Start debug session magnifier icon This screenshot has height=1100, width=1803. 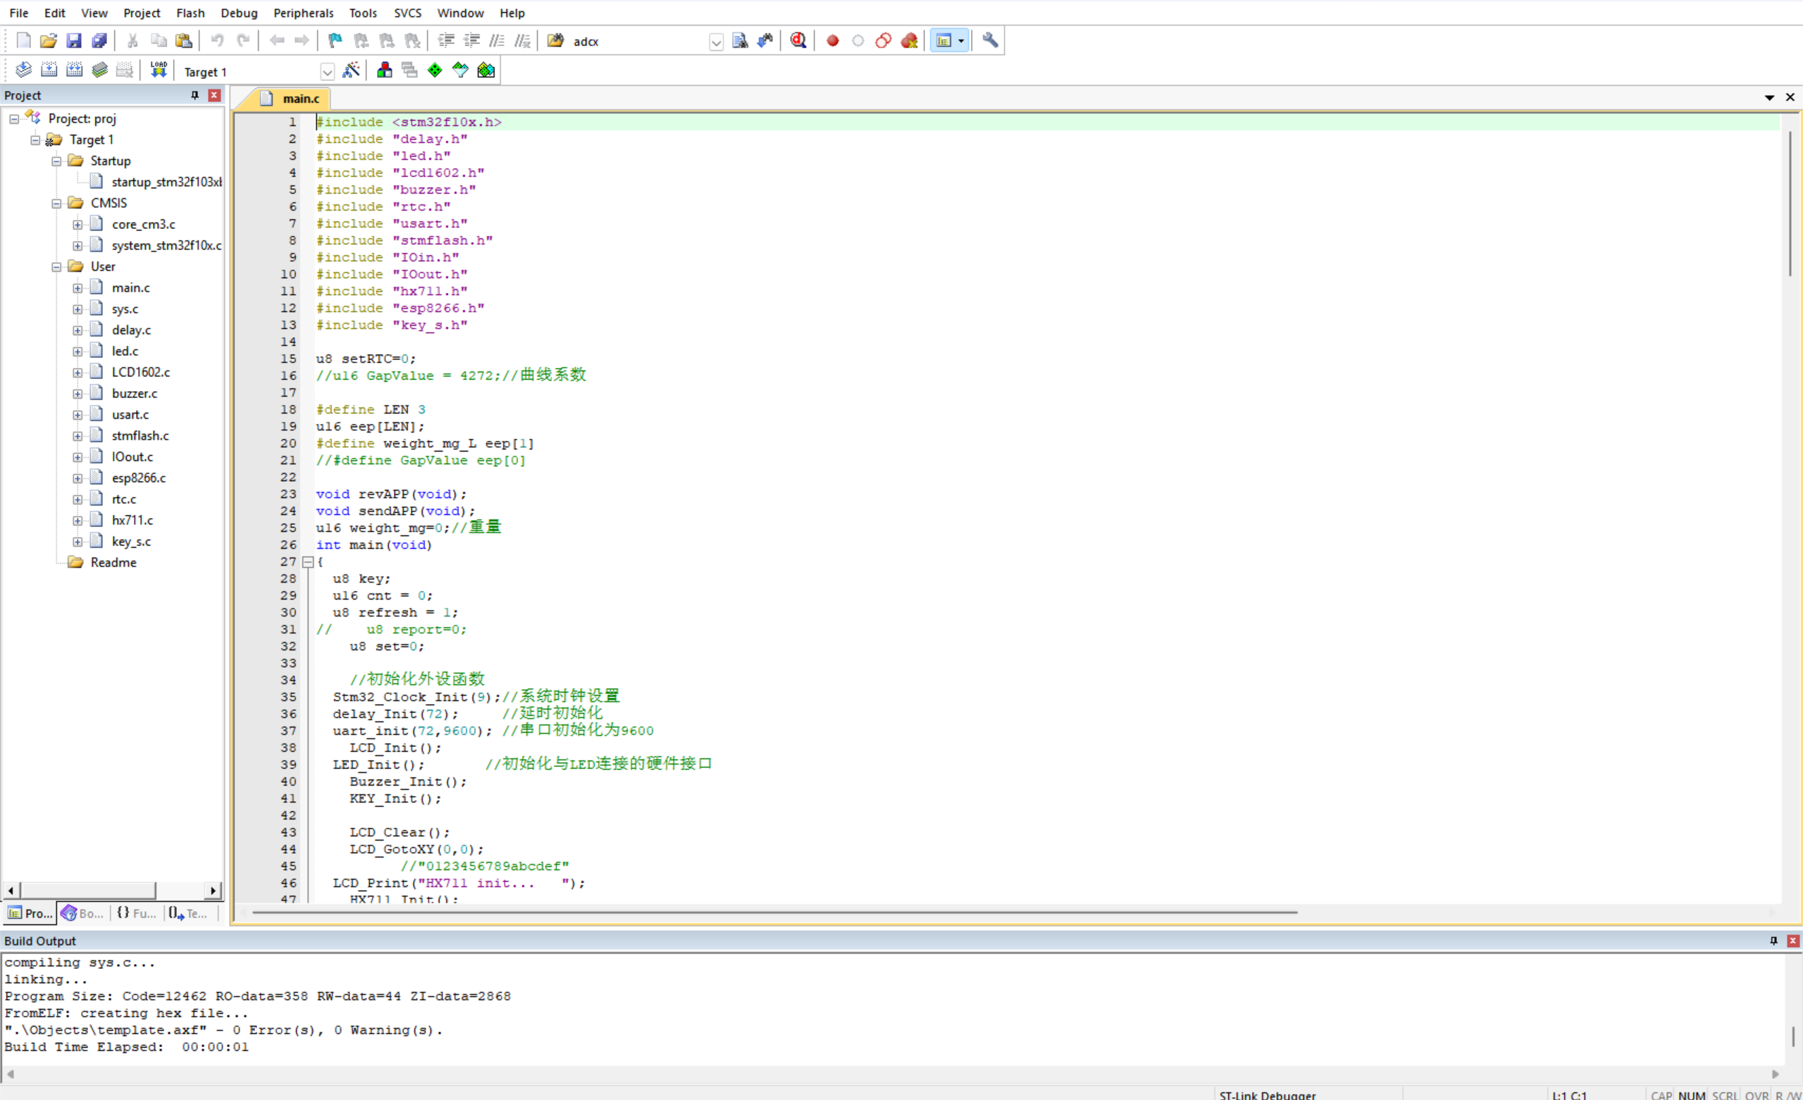798,41
